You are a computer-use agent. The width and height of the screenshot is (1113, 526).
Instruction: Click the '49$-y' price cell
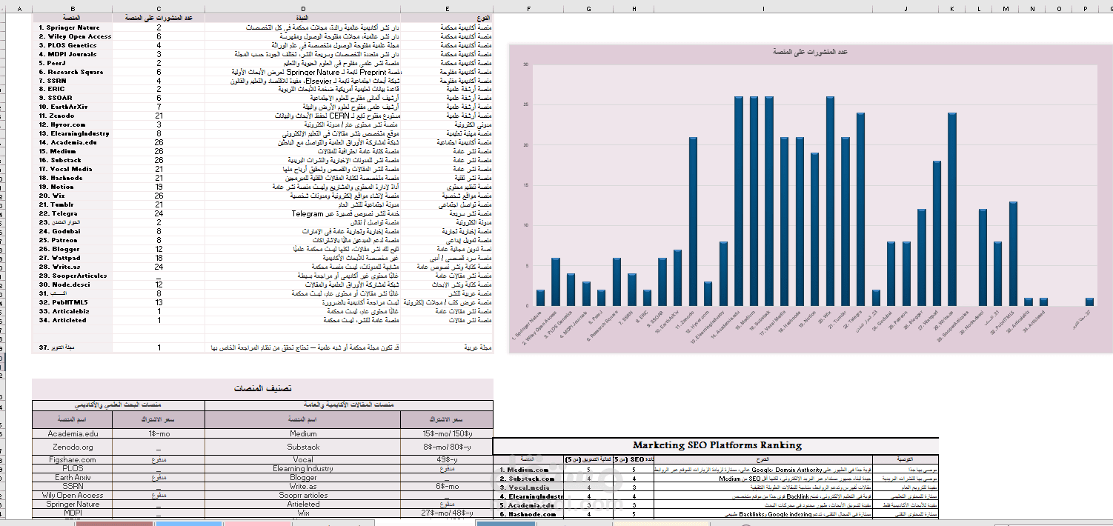coord(447,459)
